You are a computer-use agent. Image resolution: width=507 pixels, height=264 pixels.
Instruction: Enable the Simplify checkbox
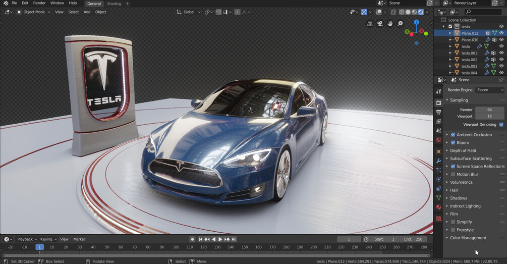click(453, 222)
